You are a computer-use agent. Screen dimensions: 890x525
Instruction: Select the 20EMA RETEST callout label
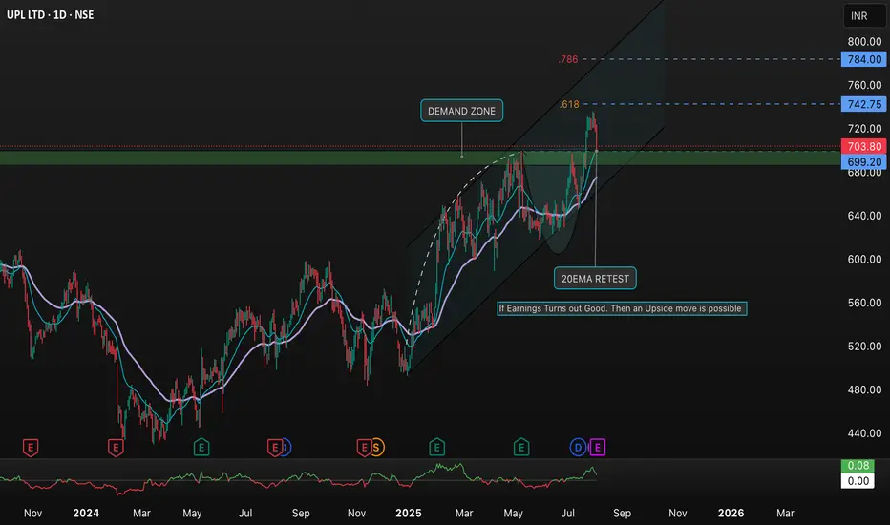click(596, 279)
